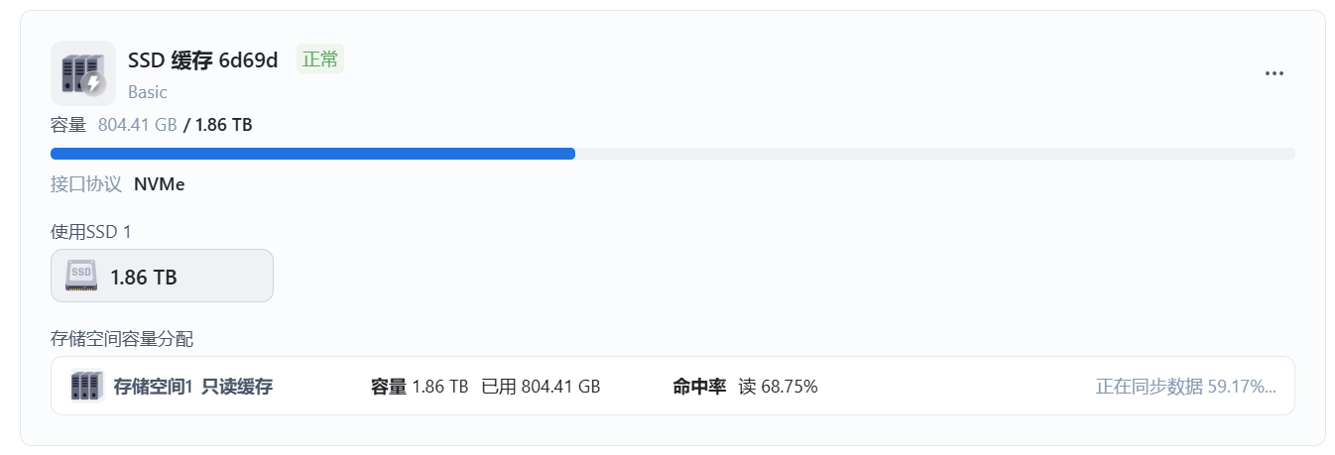
Task: Click the Basic RAID type label
Action: coord(148,92)
